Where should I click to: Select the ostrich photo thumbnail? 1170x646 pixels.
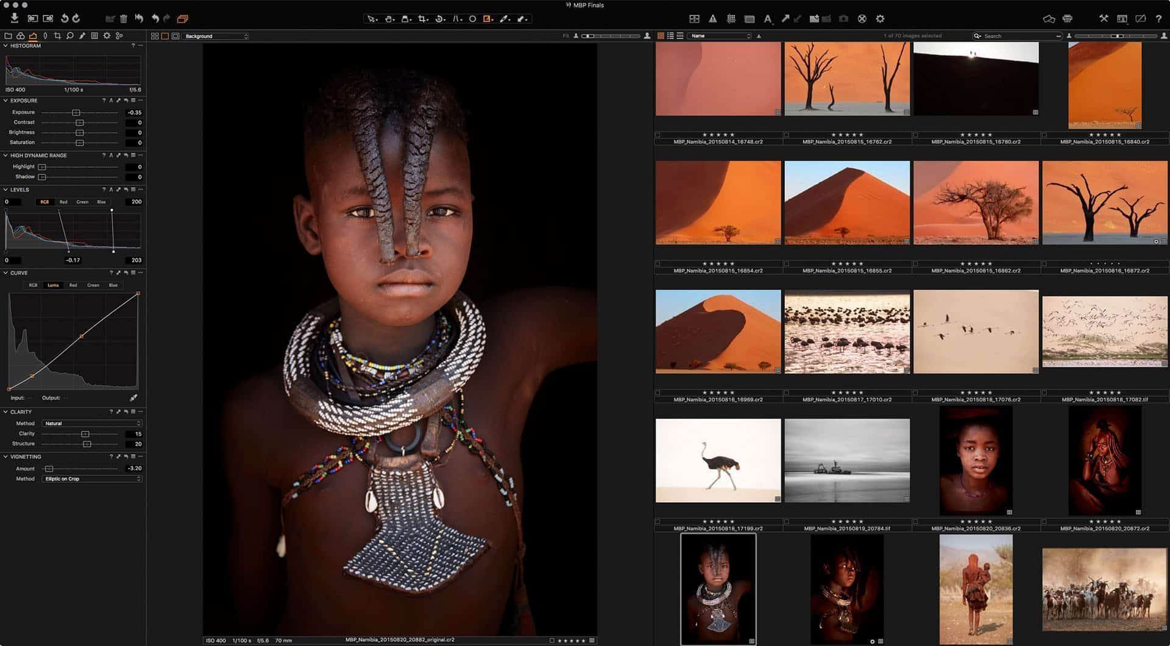(718, 461)
